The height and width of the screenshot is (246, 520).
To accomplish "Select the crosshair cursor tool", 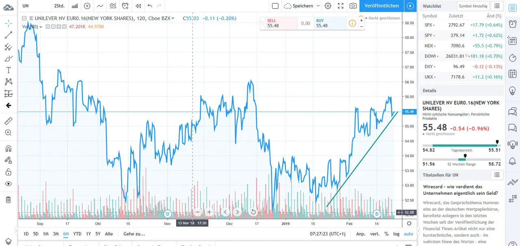I will [8, 23].
